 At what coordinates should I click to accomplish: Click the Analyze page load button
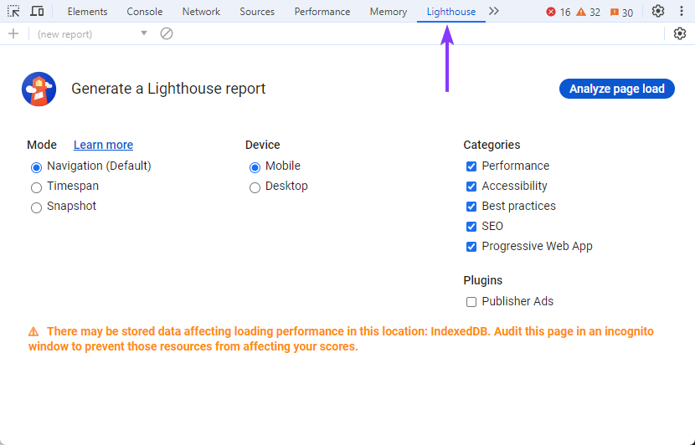pos(616,89)
